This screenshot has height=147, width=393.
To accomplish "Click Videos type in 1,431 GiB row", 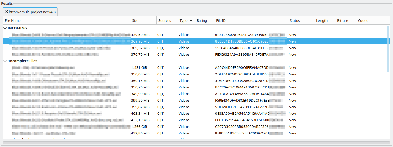I will (x=184, y=67).
